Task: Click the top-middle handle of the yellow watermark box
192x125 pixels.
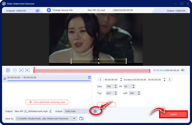Action: (99, 59)
